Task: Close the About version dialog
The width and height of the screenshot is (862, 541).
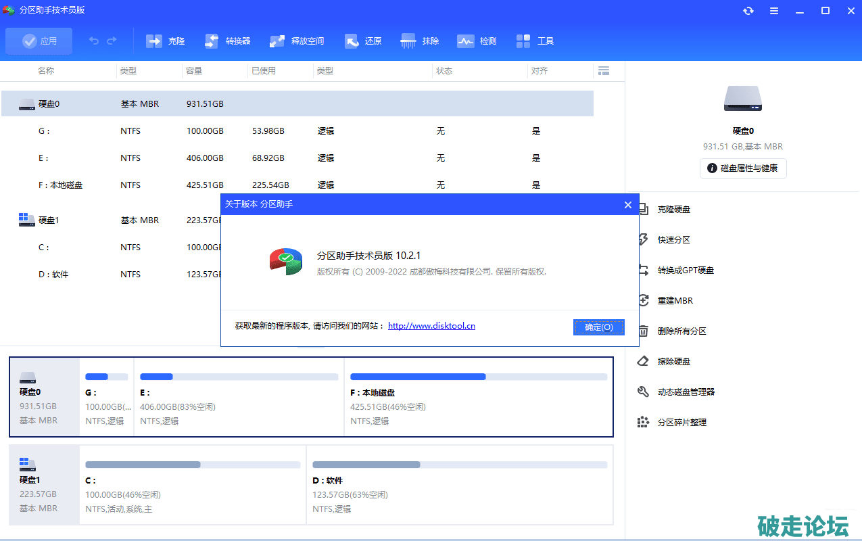Action: pyautogui.click(x=628, y=205)
